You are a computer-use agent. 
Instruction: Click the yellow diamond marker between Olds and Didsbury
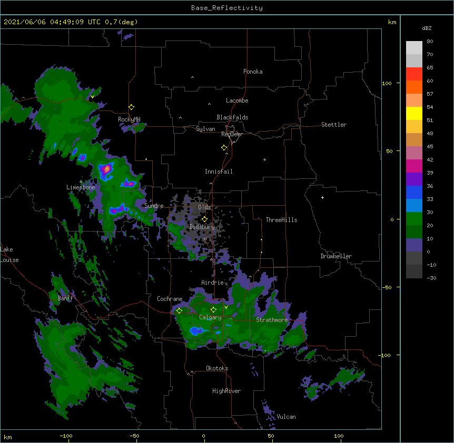(204, 219)
